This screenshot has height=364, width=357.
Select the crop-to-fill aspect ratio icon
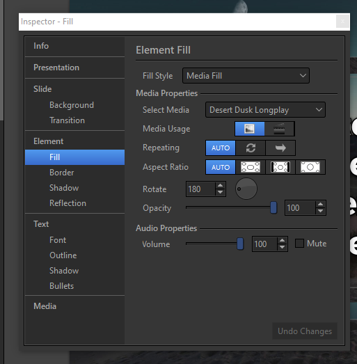click(310, 167)
